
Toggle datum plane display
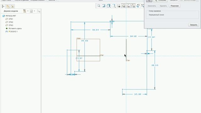pyautogui.click(x=123, y=6)
